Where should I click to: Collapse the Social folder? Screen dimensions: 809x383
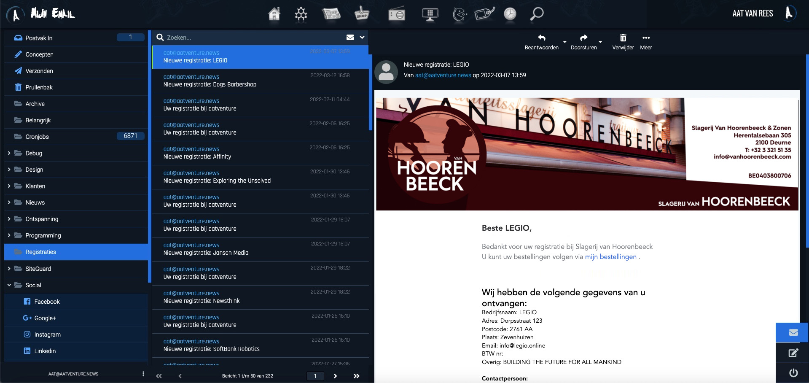(9, 285)
